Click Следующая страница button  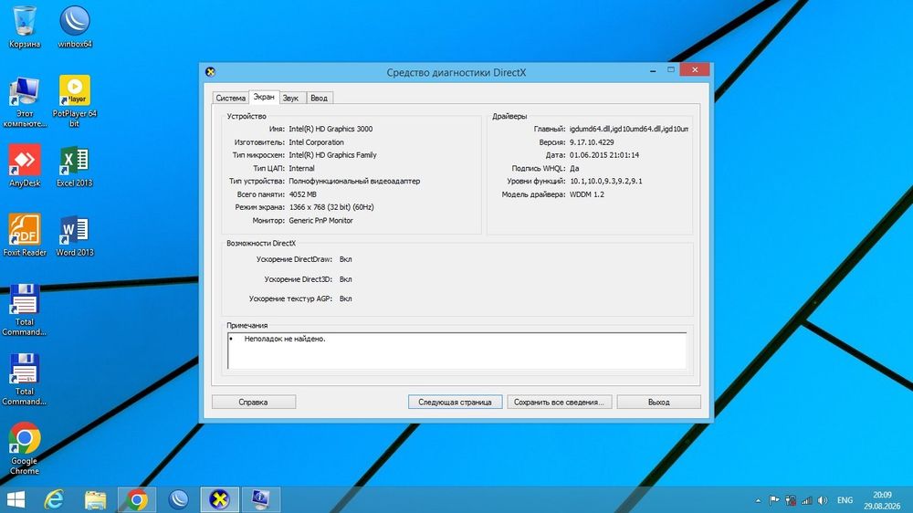(455, 402)
